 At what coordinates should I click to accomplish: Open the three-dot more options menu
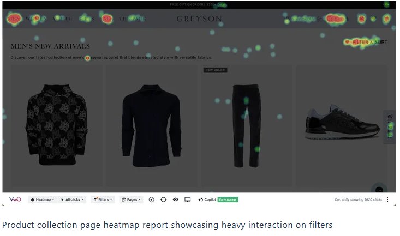(387, 199)
